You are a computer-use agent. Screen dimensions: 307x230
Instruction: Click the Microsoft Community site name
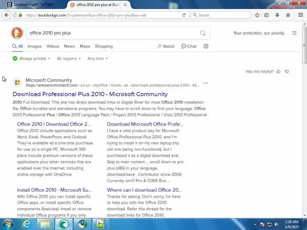[x=49, y=80]
